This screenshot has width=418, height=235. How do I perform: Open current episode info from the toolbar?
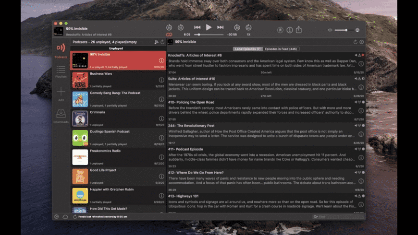(x=290, y=30)
